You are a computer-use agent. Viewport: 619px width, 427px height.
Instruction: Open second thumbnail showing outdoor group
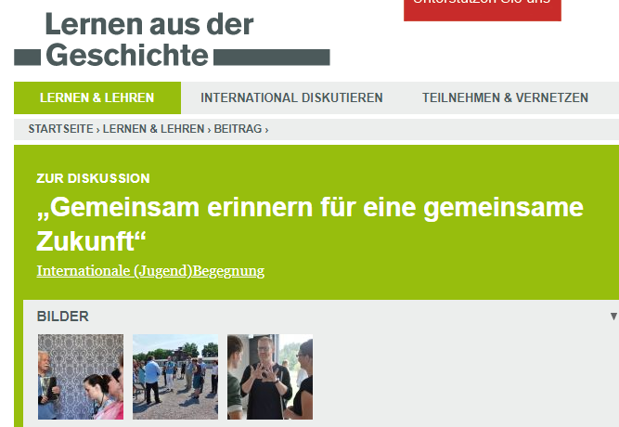click(175, 377)
